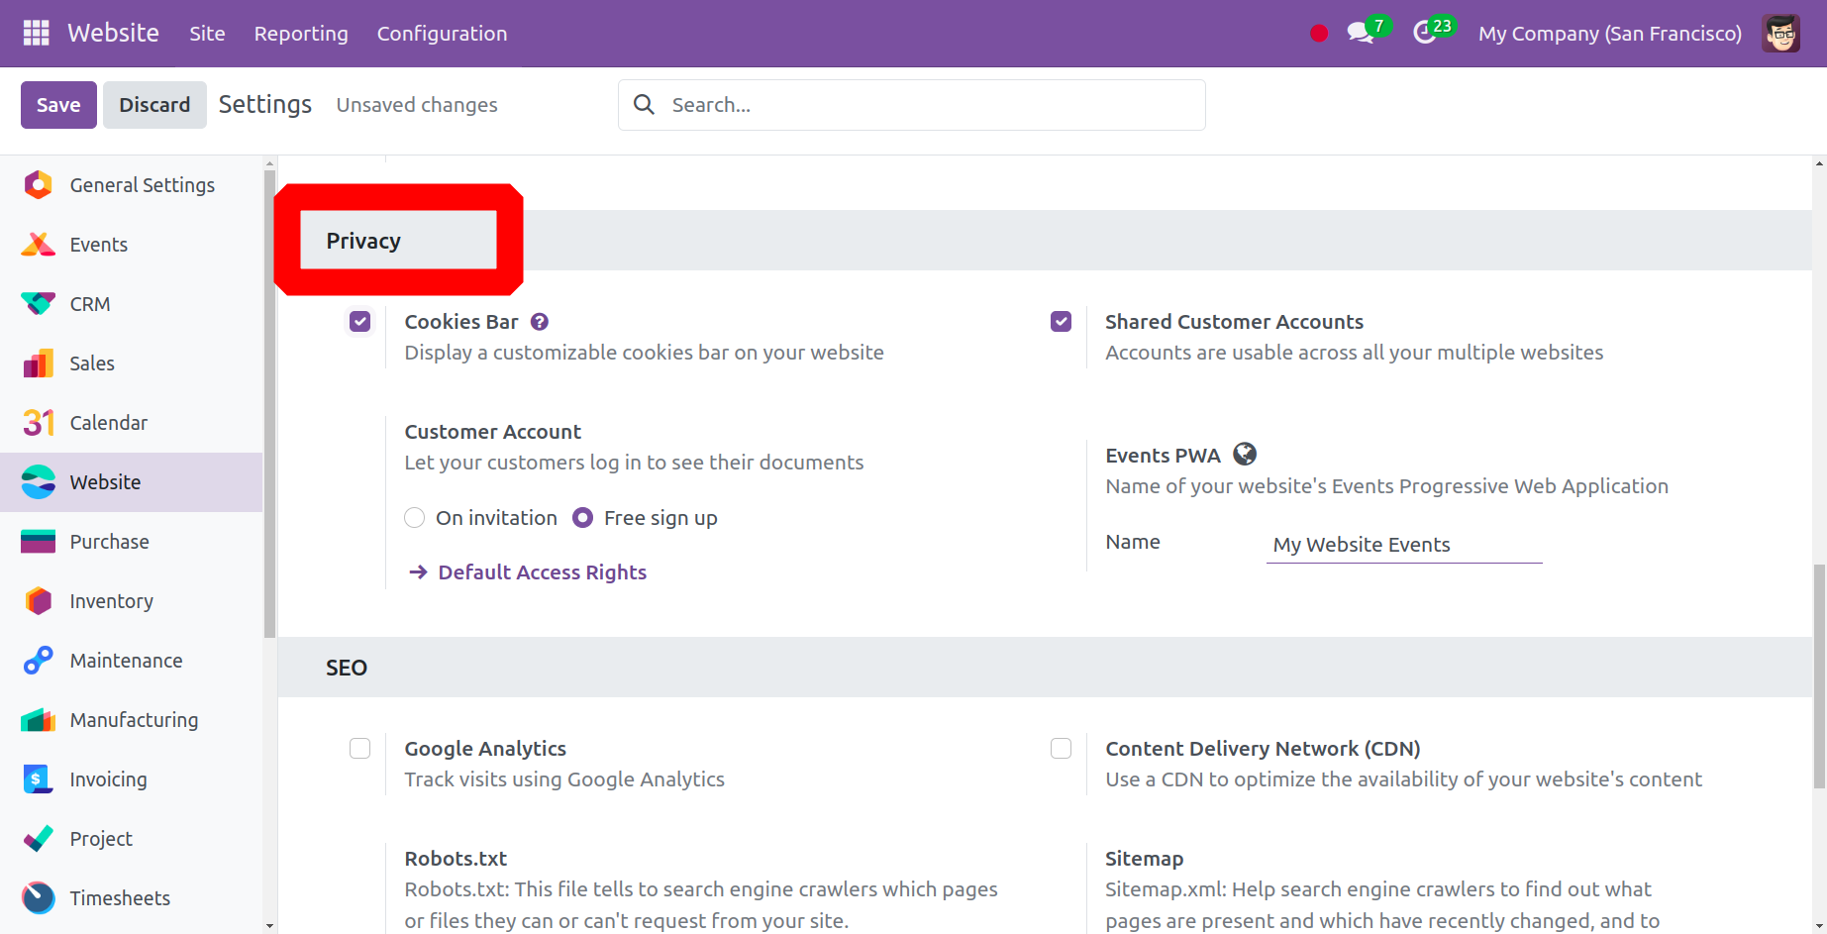Open the Site menu
Screen dimensions: 1827x934
(x=207, y=34)
